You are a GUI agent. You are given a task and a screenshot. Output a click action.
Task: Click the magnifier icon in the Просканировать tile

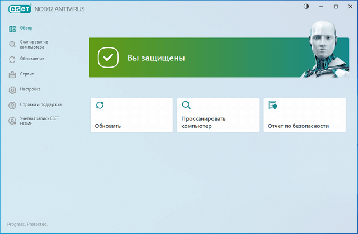[186, 105]
